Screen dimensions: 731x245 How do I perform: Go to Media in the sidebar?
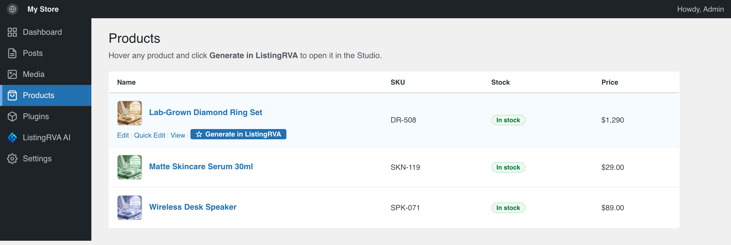[46, 74]
